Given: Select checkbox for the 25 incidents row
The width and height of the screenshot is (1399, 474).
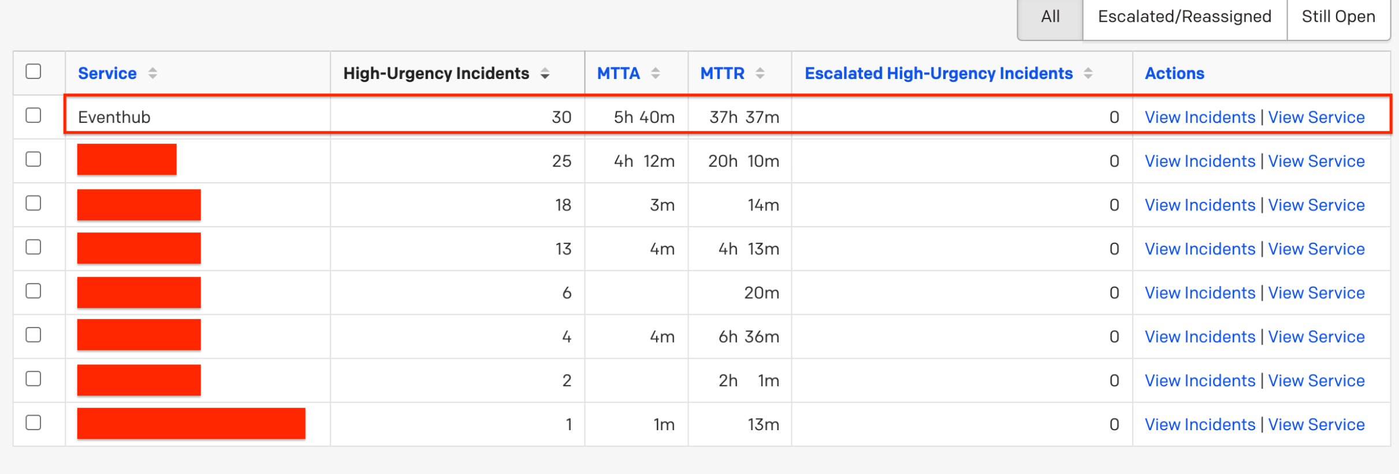Looking at the screenshot, I should click(x=34, y=159).
